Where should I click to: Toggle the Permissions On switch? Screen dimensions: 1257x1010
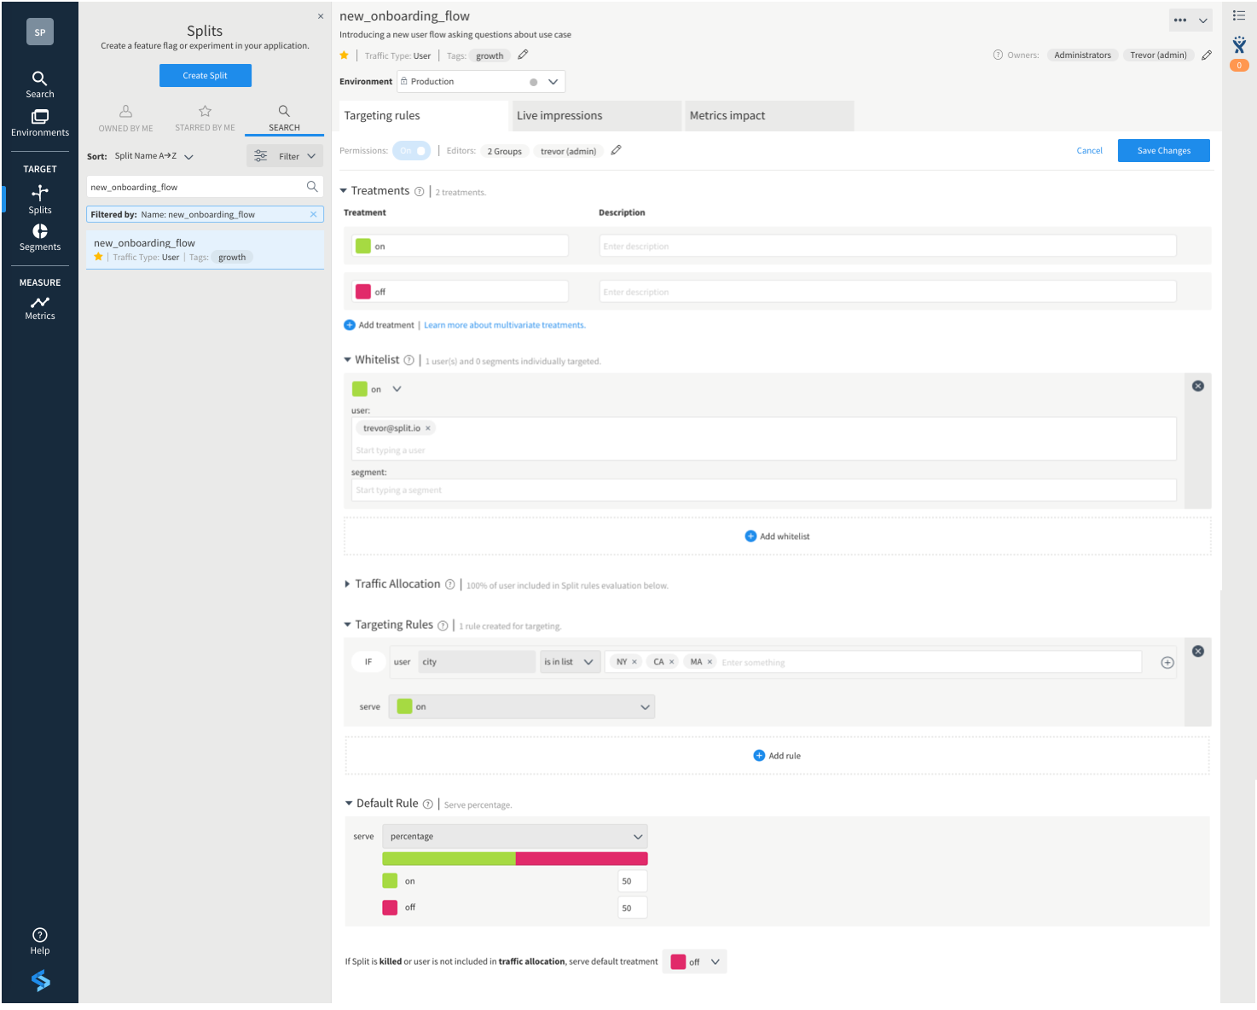click(x=412, y=151)
